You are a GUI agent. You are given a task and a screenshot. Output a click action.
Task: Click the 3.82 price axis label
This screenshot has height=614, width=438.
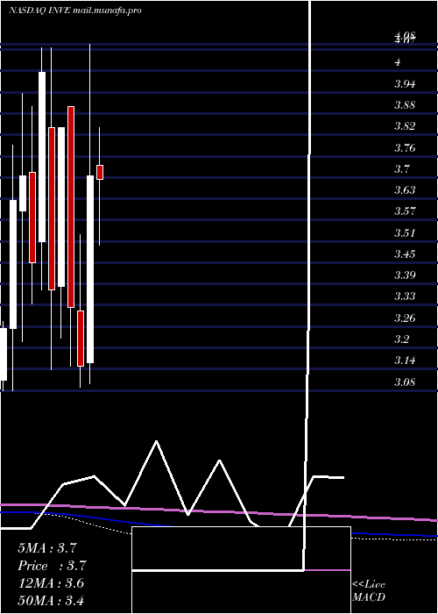(x=405, y=126)
